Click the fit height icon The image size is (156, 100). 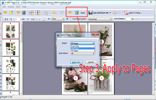click(43, 19)
